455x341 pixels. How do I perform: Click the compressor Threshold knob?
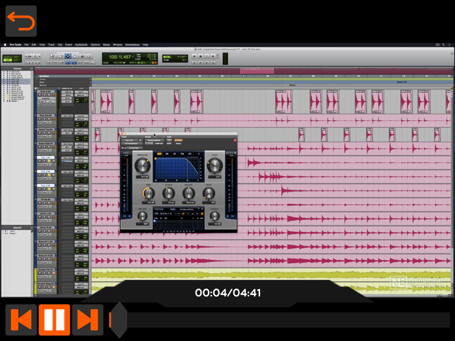coord(142,166)
